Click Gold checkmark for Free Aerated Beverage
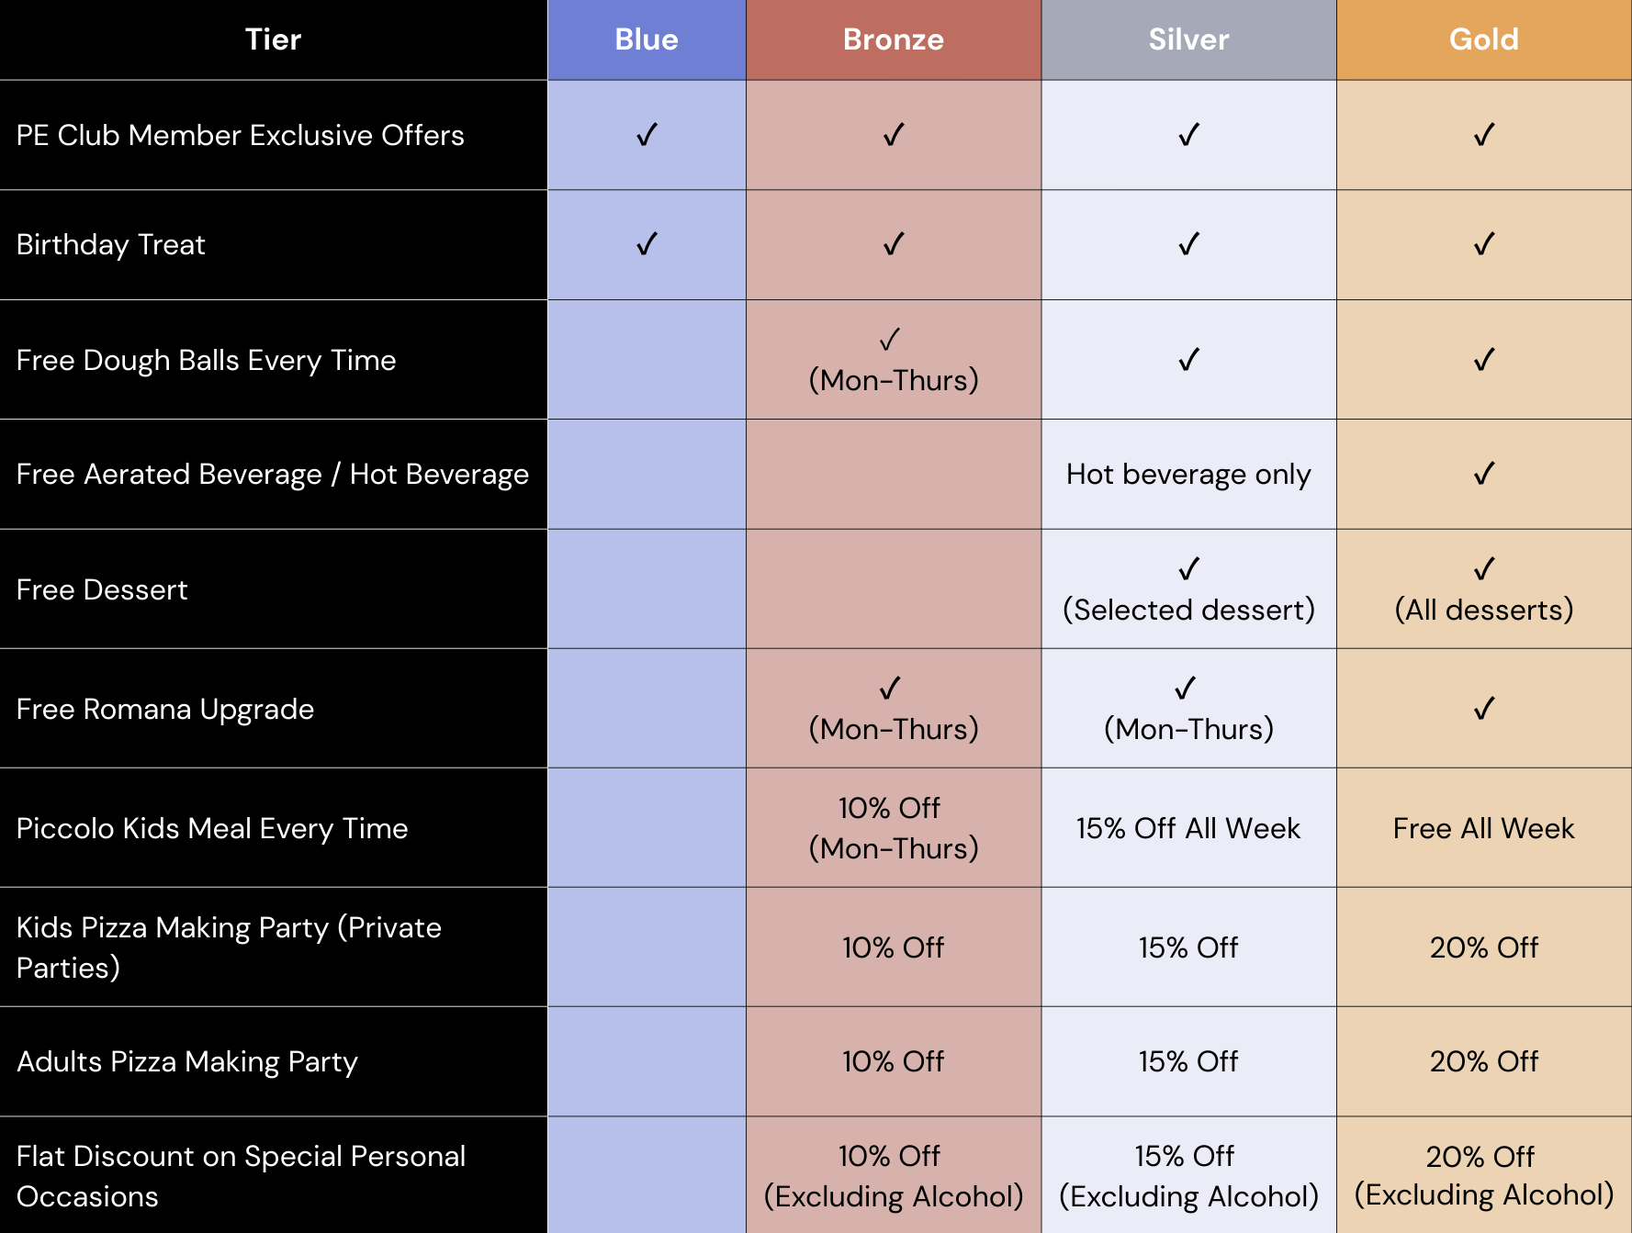Screen dimensions: 1632x1233 point(1484,474)
